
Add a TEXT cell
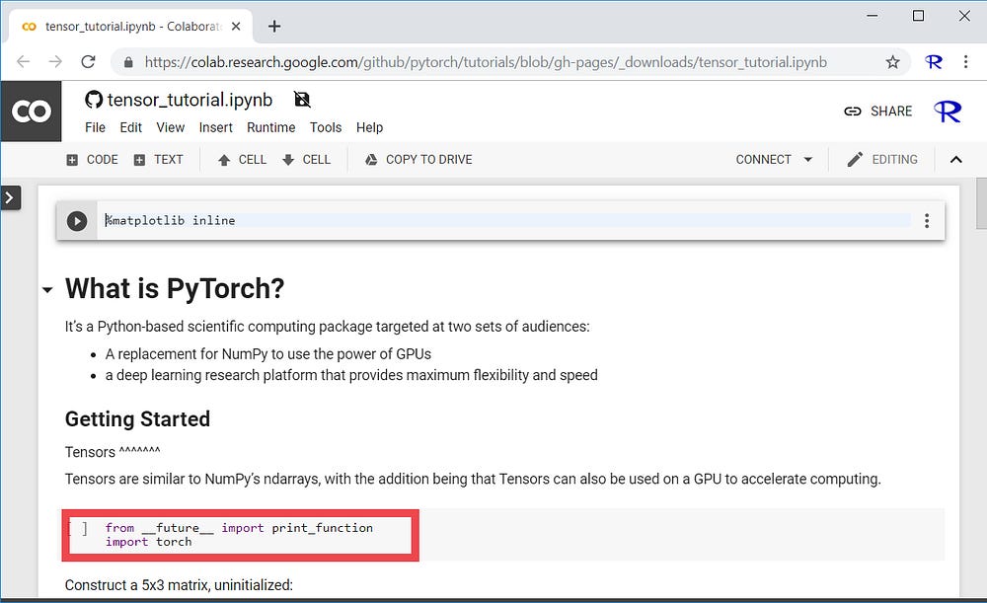159,160
